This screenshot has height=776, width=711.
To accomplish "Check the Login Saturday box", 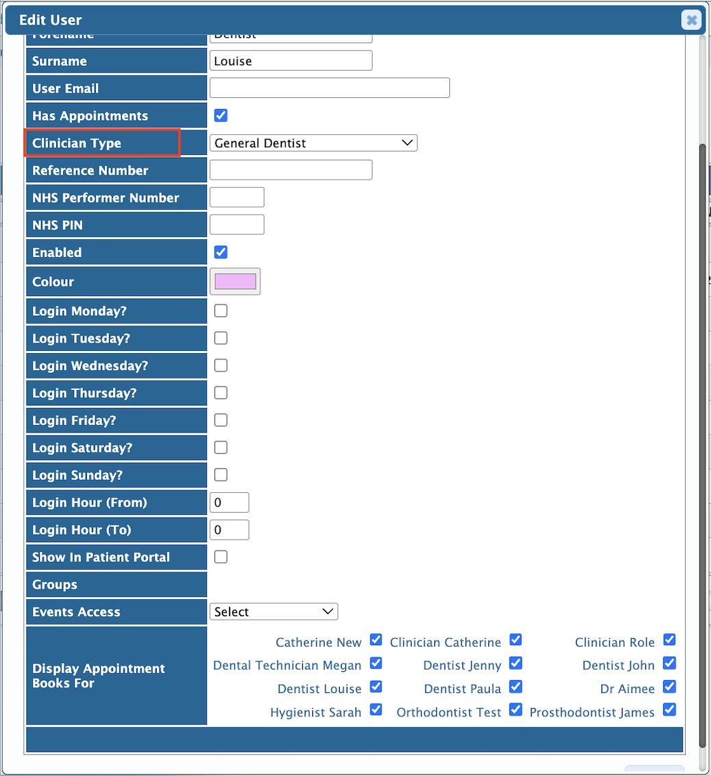I will [x=221, y=447].
